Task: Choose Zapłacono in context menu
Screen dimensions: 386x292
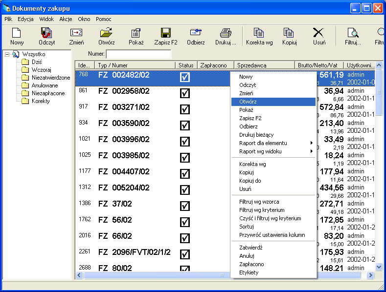Action: [273, 264]
